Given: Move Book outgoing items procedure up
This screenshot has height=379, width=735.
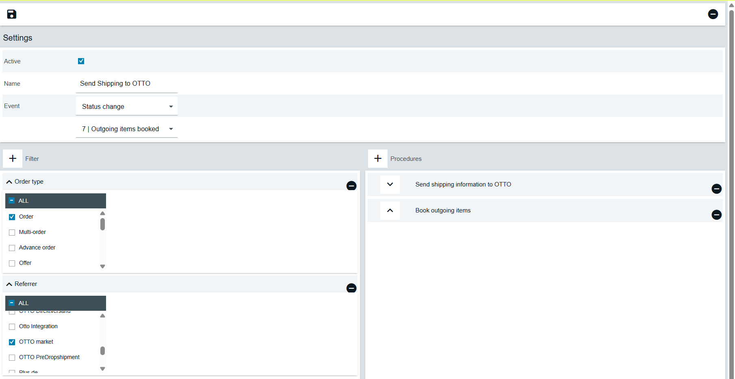Looking at the screenshot, I should point(390,210).
